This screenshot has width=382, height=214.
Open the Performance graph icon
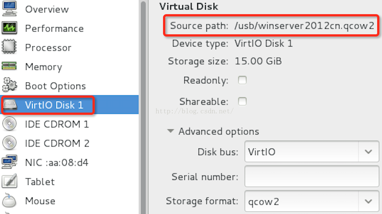(x=9, y=28)
